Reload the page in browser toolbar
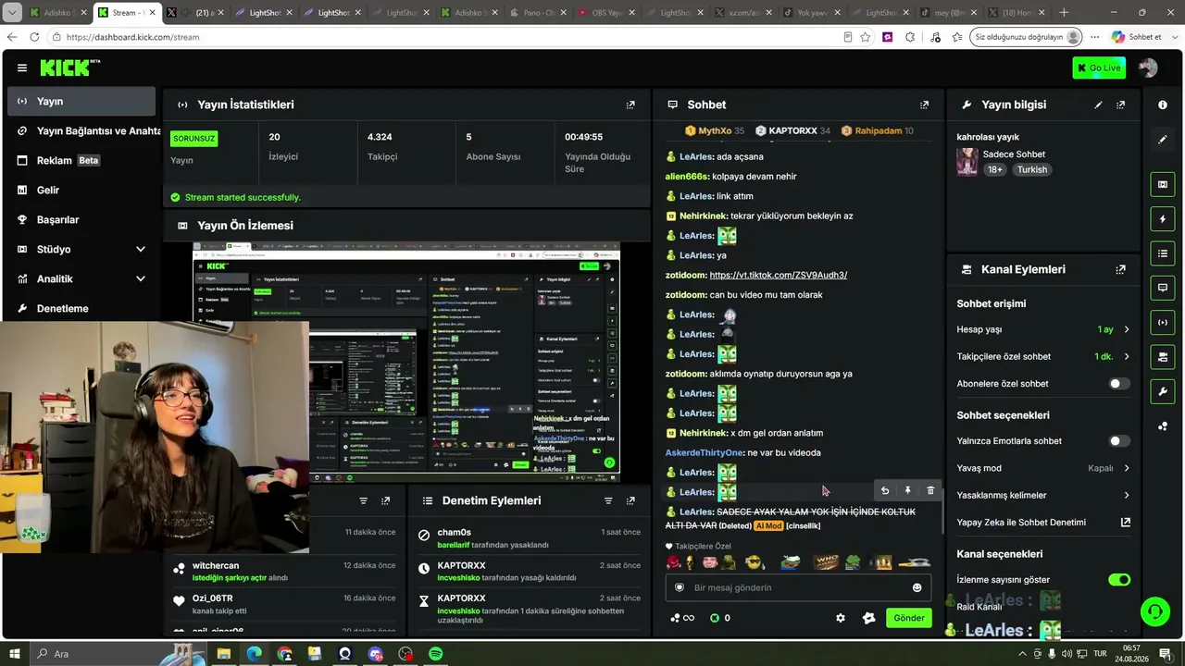 tap(34, 37)
